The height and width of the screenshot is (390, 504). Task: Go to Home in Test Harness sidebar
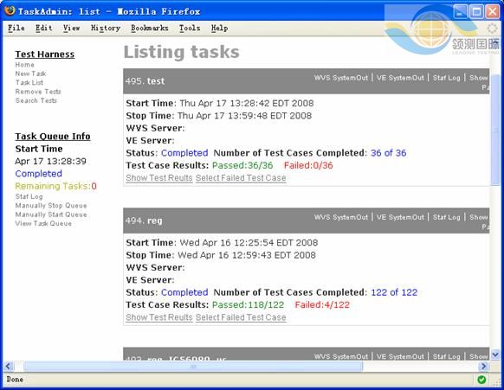point(25,65)
